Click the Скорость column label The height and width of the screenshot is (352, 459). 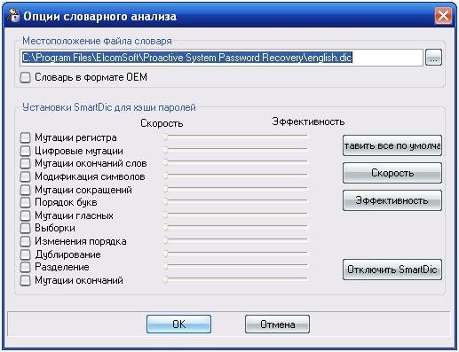[x=162, y=123]
